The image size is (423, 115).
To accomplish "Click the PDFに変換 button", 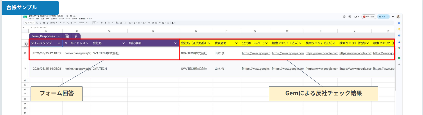I will [x=369, y=17].
